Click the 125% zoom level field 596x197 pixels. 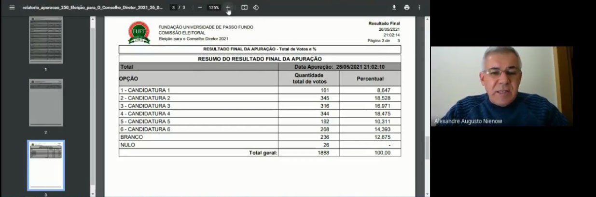(x=213, y=8)
